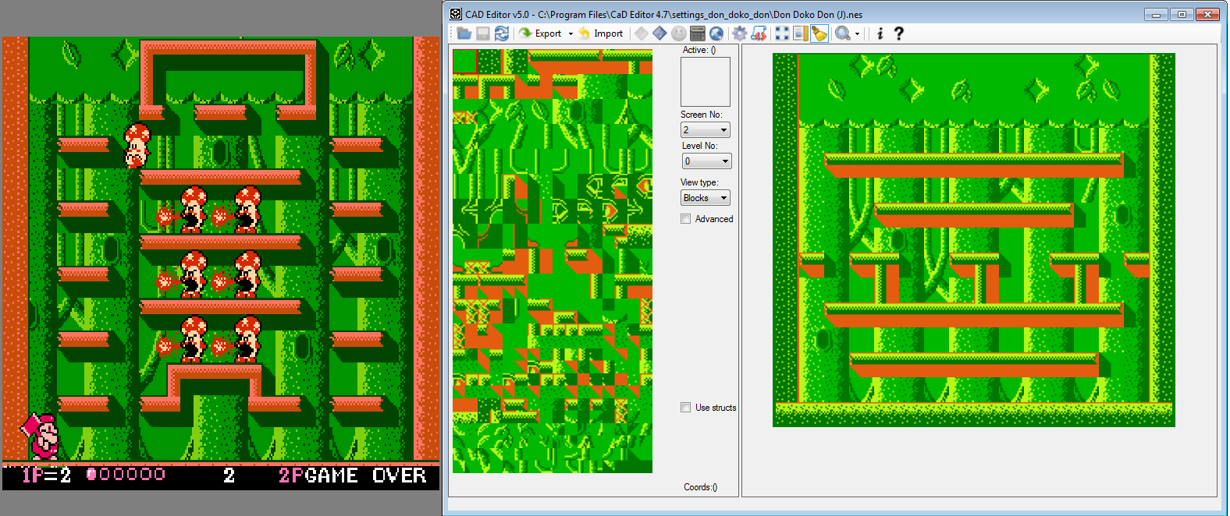Click the blue globe toolbar icon
Image resolution: width=1230 pixels, height=516 pixels.
click(x=716, y=34)
